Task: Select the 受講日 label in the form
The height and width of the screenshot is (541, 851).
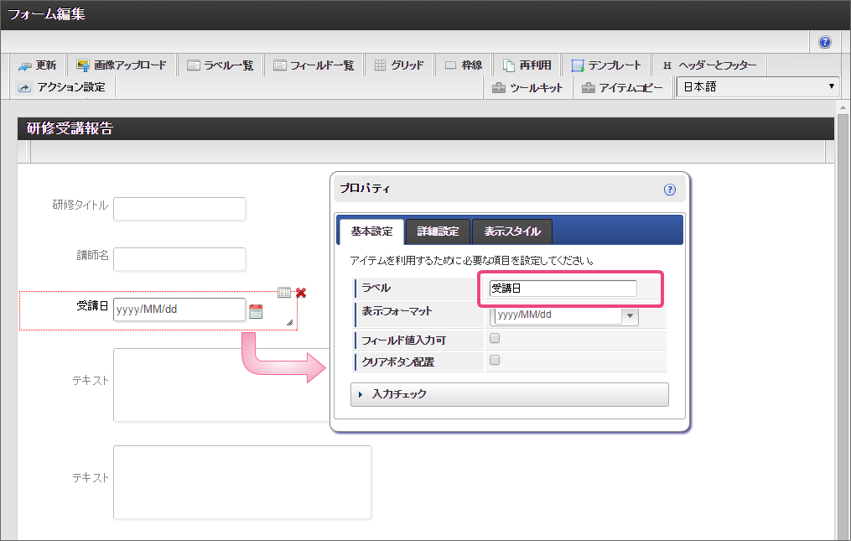Action: pyautogui.click(x=92, y=306)
